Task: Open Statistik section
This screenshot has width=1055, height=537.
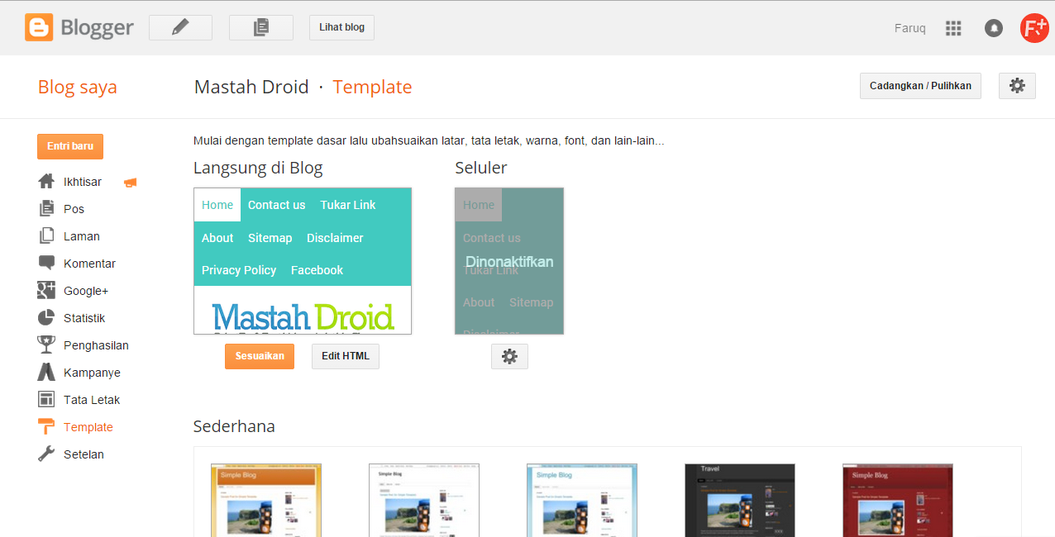Action: pos(84,318)
